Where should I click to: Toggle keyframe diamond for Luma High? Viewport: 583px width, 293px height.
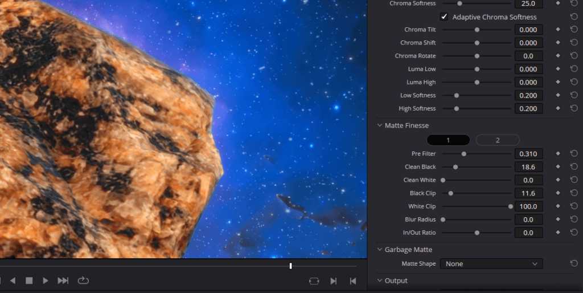pos(558,82)
